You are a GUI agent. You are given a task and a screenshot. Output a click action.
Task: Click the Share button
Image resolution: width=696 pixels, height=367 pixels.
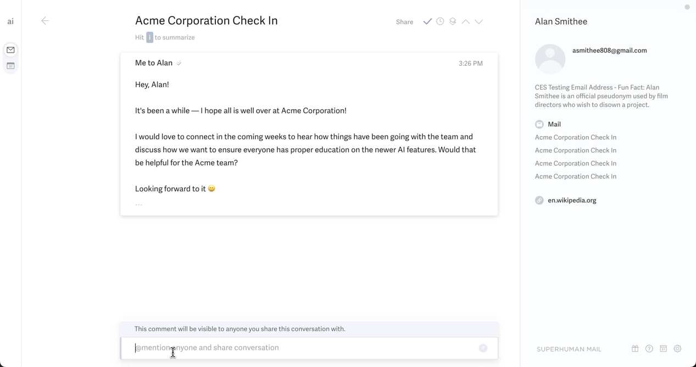pyautogui.click(x=404, y=22)
